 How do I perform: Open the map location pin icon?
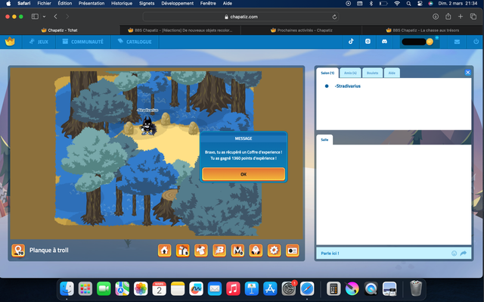[x=18, y=250]
